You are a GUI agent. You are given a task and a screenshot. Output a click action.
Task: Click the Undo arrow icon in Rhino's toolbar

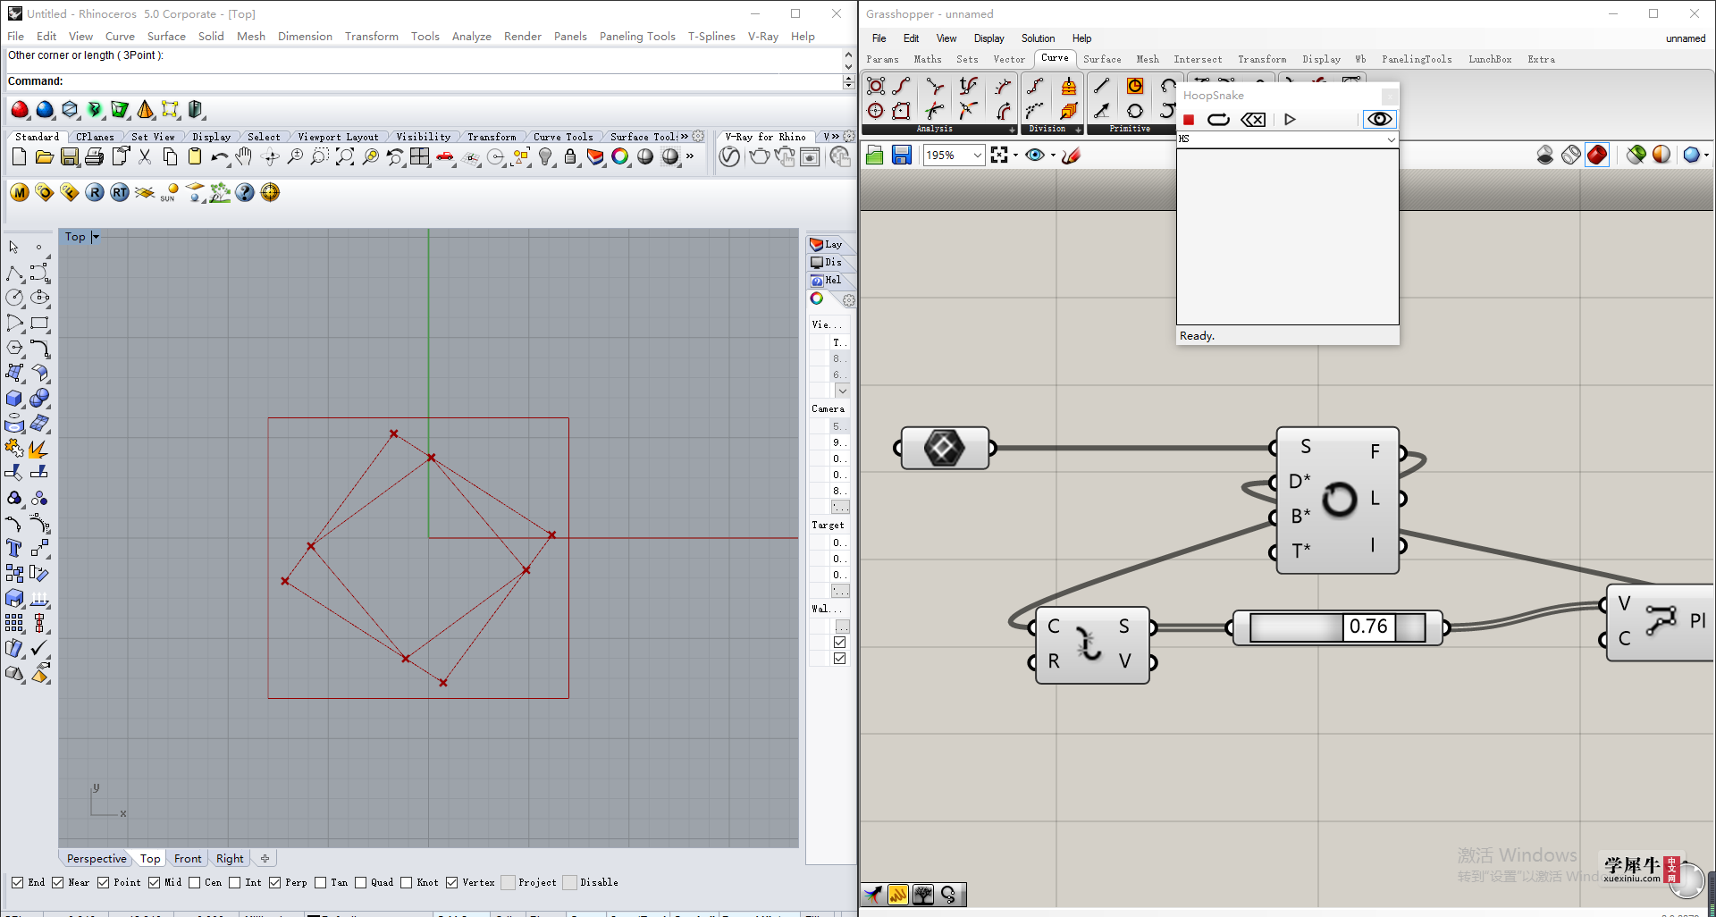point(219,157)
